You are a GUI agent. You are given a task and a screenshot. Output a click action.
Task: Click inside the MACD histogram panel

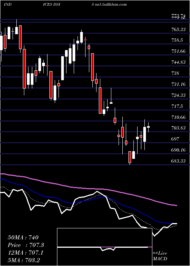104,247
